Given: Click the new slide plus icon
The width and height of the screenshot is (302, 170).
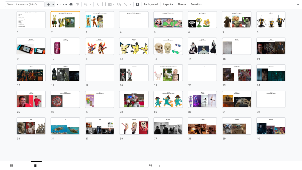Looking at the screenshot, I should (x=48, y=4).
